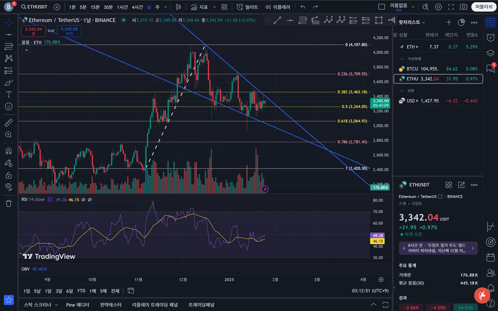Image resolution: width=498 pixels, height=311 pixels.
Task: Open the indicator templates grid icon
Action: tap(225, 7)
